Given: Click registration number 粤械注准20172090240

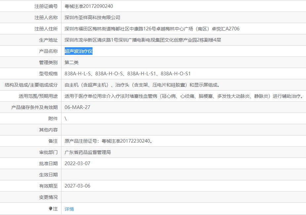Looking at the screenshot, I should [89, 6].
